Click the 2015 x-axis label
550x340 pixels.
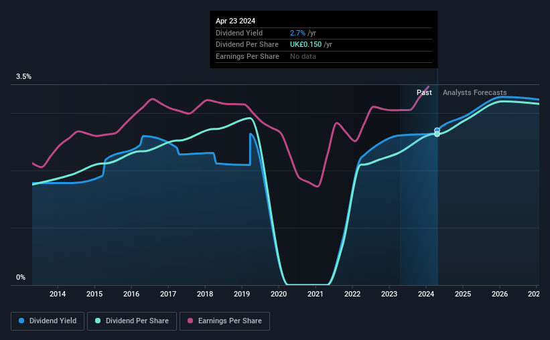[x=94, y=294]
